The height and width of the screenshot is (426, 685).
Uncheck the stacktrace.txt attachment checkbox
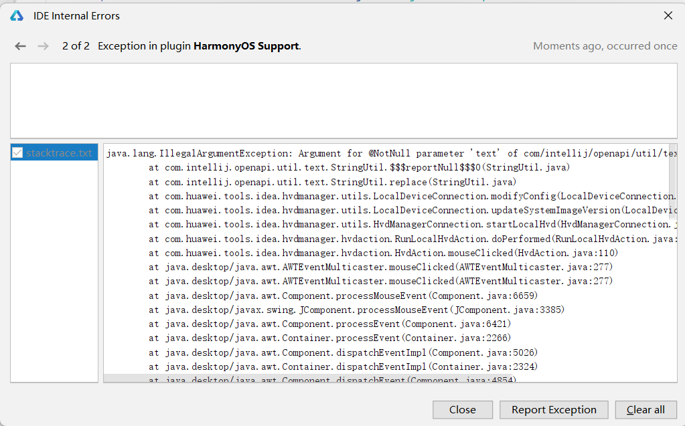[x=17, y=152]
